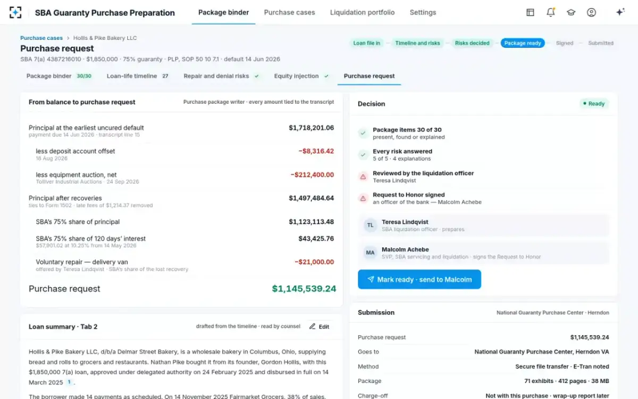Click warning icon beside Reviewed by the liquidation officer
638x399 pixels.
(363, 177)
